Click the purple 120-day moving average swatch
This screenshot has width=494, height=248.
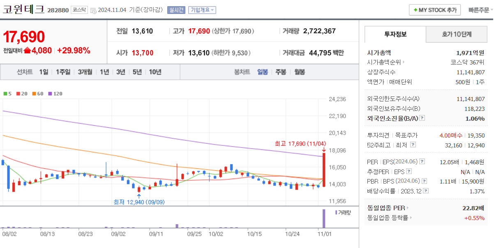(x=50, y=94)
